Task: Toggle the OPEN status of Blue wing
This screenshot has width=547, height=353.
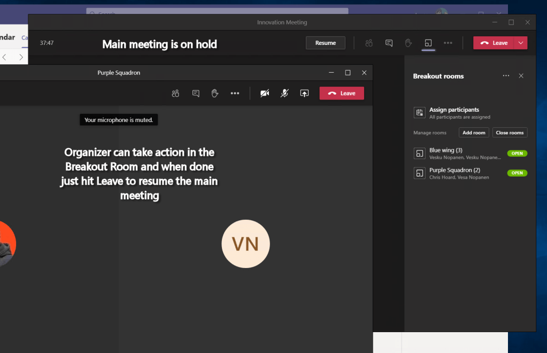Action: (517, 154)
